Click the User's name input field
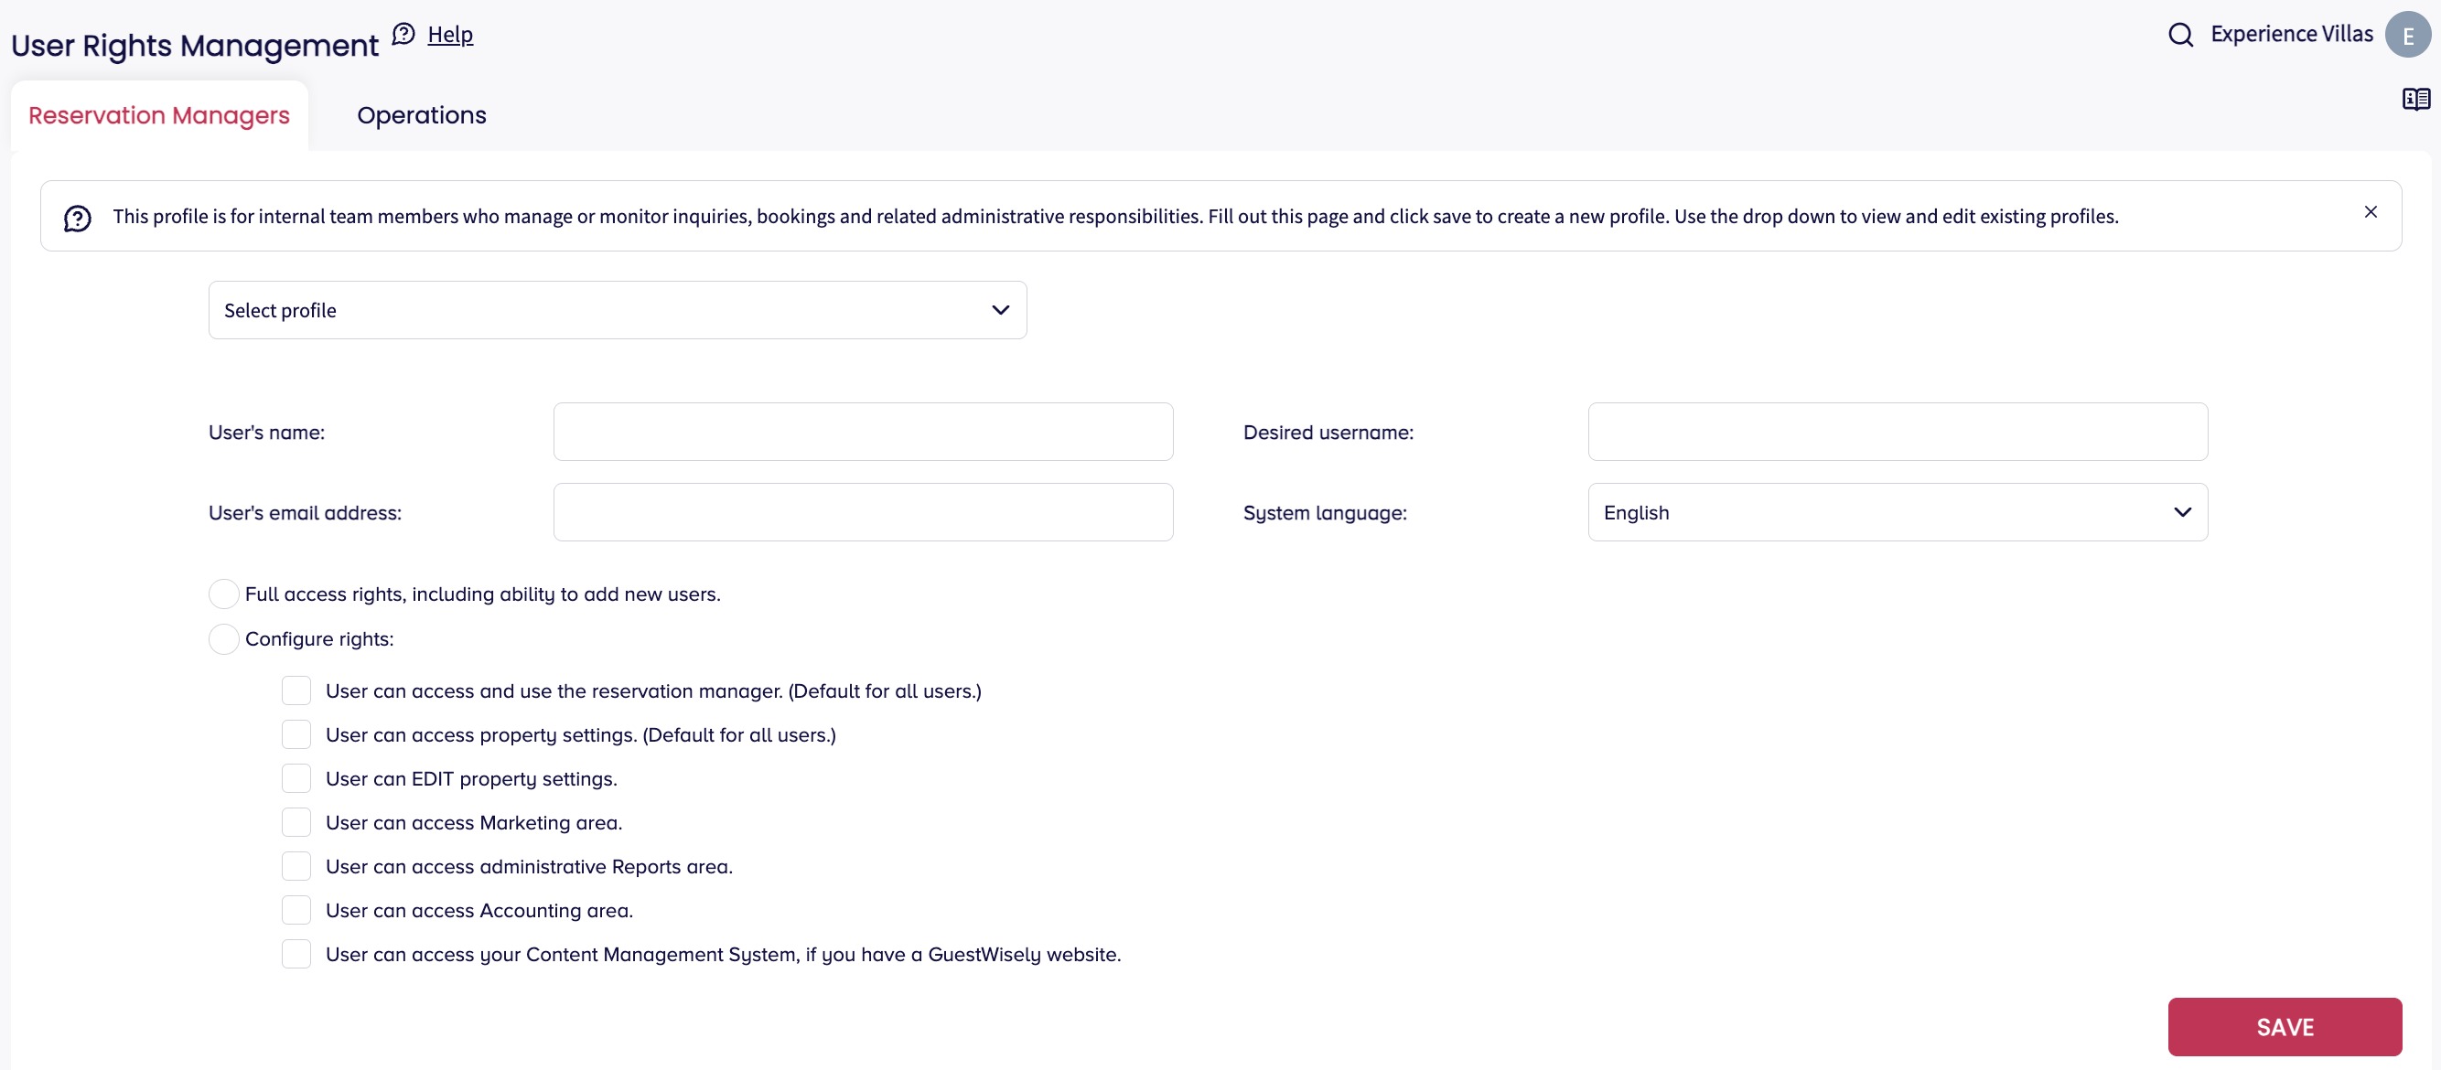This screenshot has height=1070, width=2441. [862, 432]
